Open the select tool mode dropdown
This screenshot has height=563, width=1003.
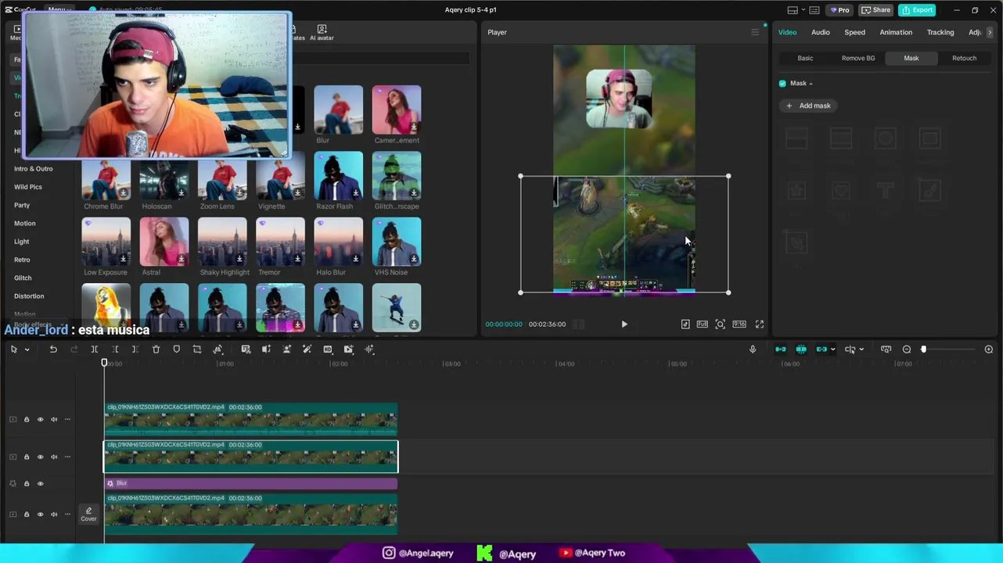(x=27, y=350)
